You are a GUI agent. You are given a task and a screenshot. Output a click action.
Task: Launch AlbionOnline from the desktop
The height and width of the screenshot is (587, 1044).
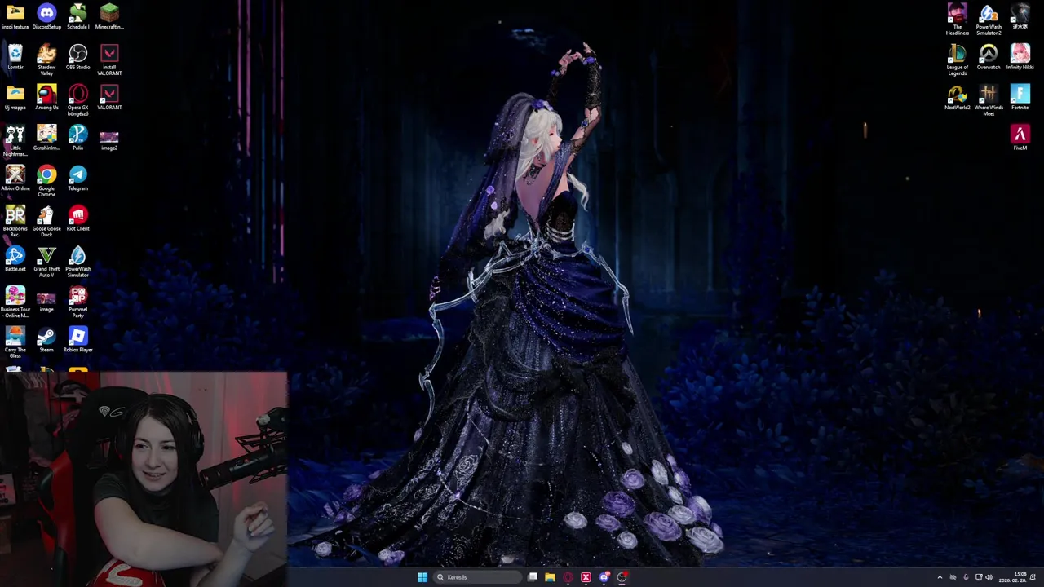point(15,178)
